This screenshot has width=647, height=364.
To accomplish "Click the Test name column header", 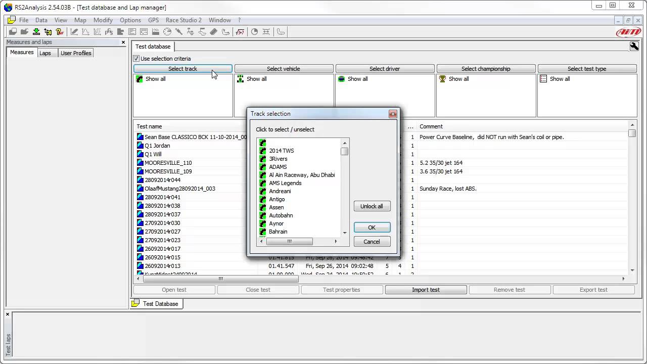I will tap(149, 126).
